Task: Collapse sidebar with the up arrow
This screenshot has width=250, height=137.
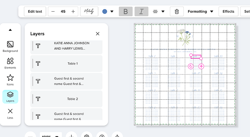Action: 10,30
